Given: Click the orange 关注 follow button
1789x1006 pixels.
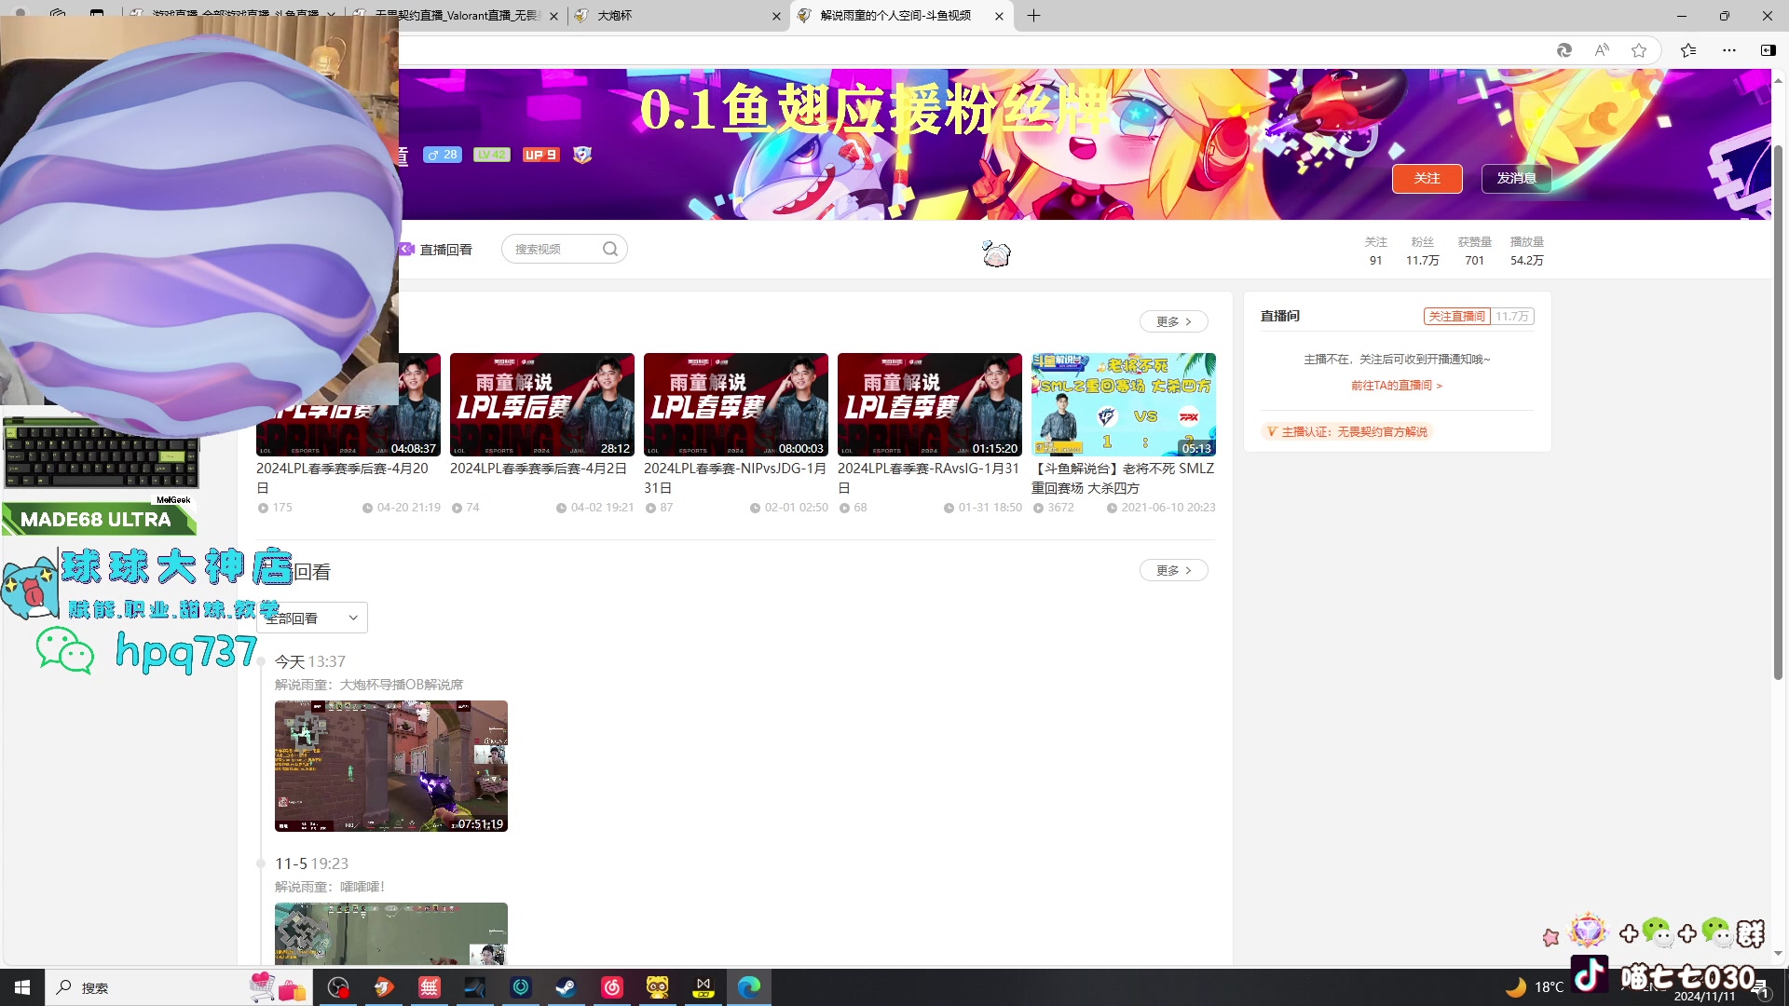Looking at the screenshot, I should [1427, 178].
